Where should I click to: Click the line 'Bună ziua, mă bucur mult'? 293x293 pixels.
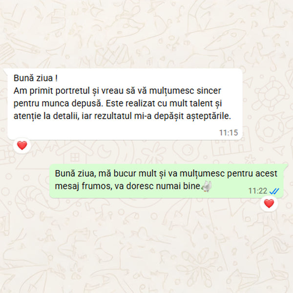(x=166, y=173)
